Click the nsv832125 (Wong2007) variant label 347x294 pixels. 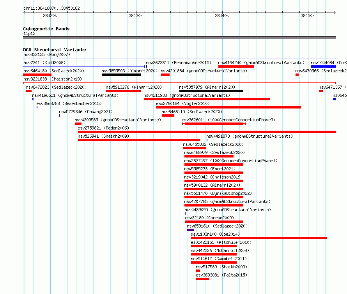(47, 54)
